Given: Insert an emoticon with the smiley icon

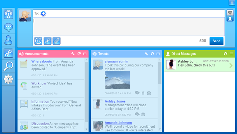Looking at the screenshot, I should coord(38,41).
